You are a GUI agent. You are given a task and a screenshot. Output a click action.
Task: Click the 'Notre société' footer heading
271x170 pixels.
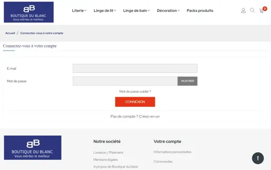coord(107,142)
